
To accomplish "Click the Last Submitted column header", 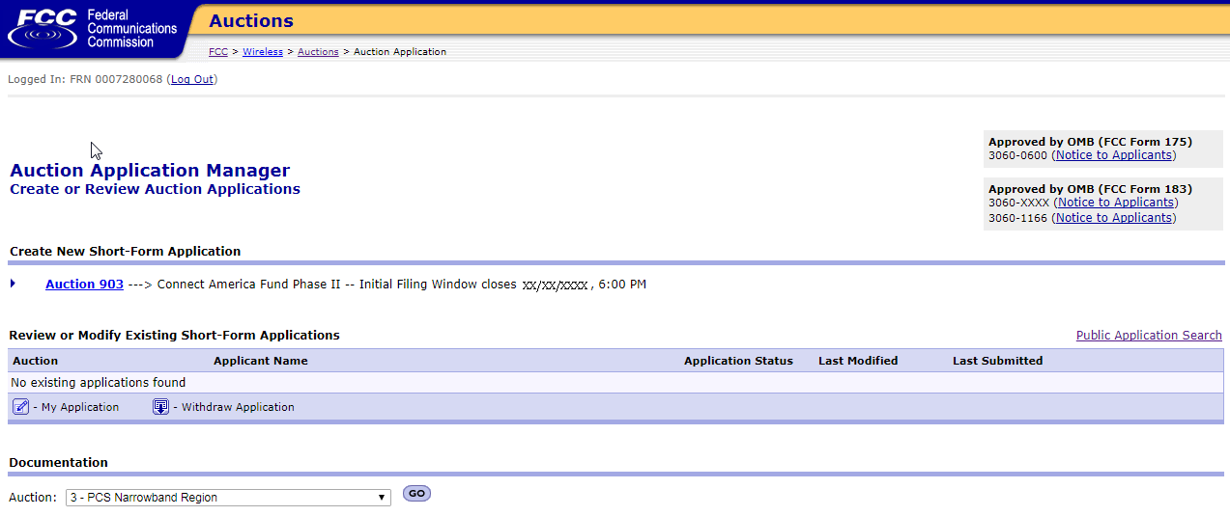I will [x=997, y=361].
